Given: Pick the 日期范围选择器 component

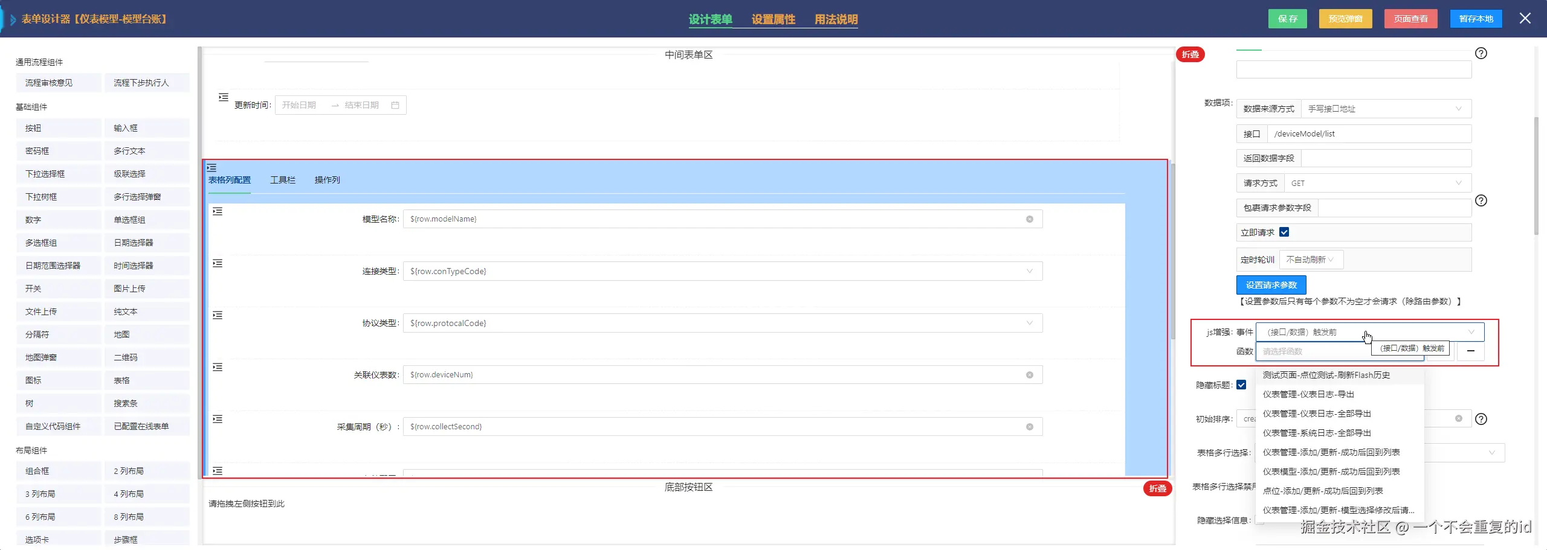Looking at the screenshot, I should [59, 266].
